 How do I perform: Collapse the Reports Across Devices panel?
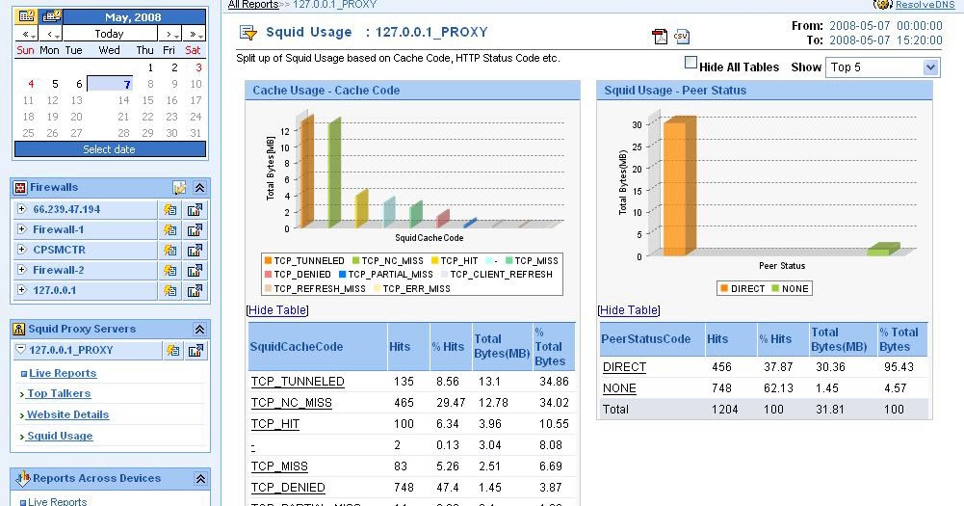pyautogui.click(x=200, y=478)
